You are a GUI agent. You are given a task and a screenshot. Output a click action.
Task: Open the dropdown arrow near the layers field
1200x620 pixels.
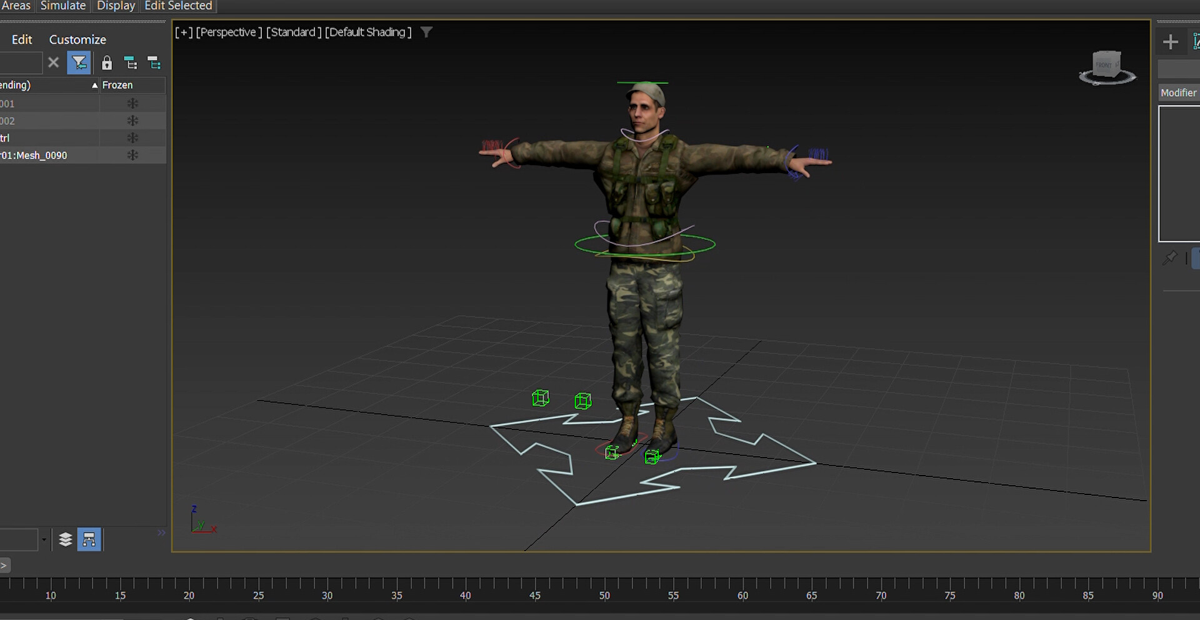[43, 539]
